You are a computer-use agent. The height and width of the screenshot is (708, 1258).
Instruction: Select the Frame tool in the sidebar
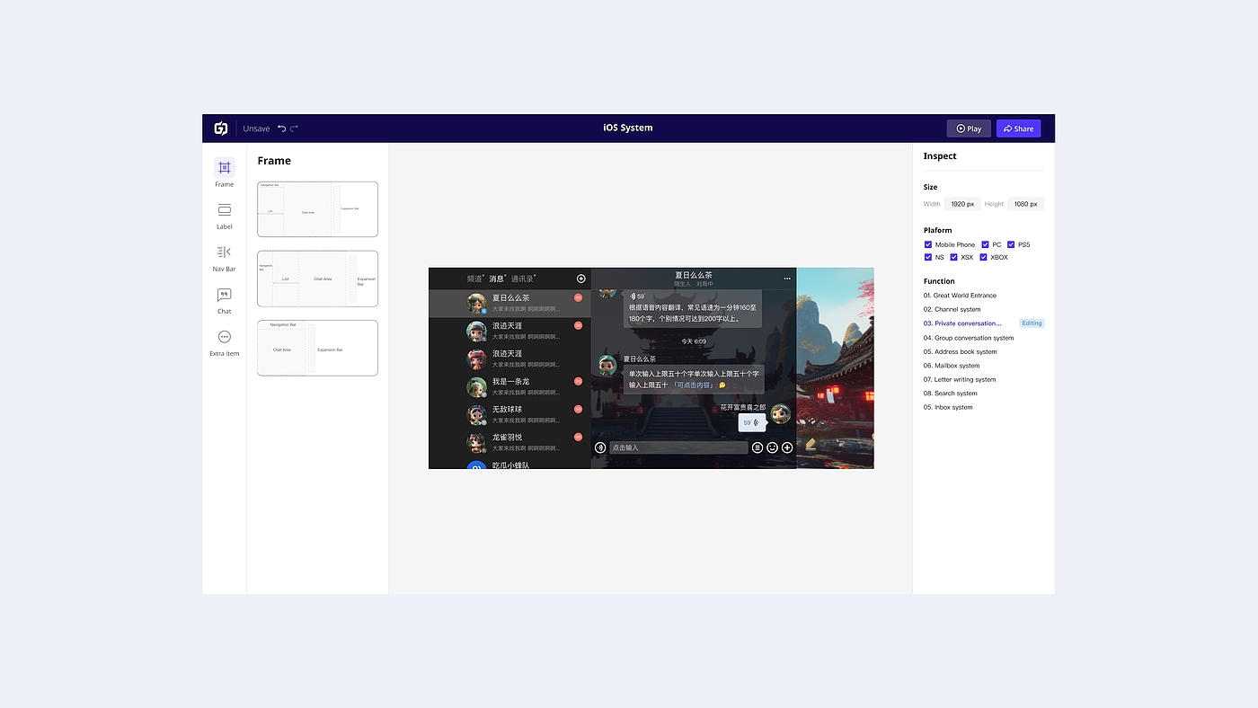click(x=225, y=173)
